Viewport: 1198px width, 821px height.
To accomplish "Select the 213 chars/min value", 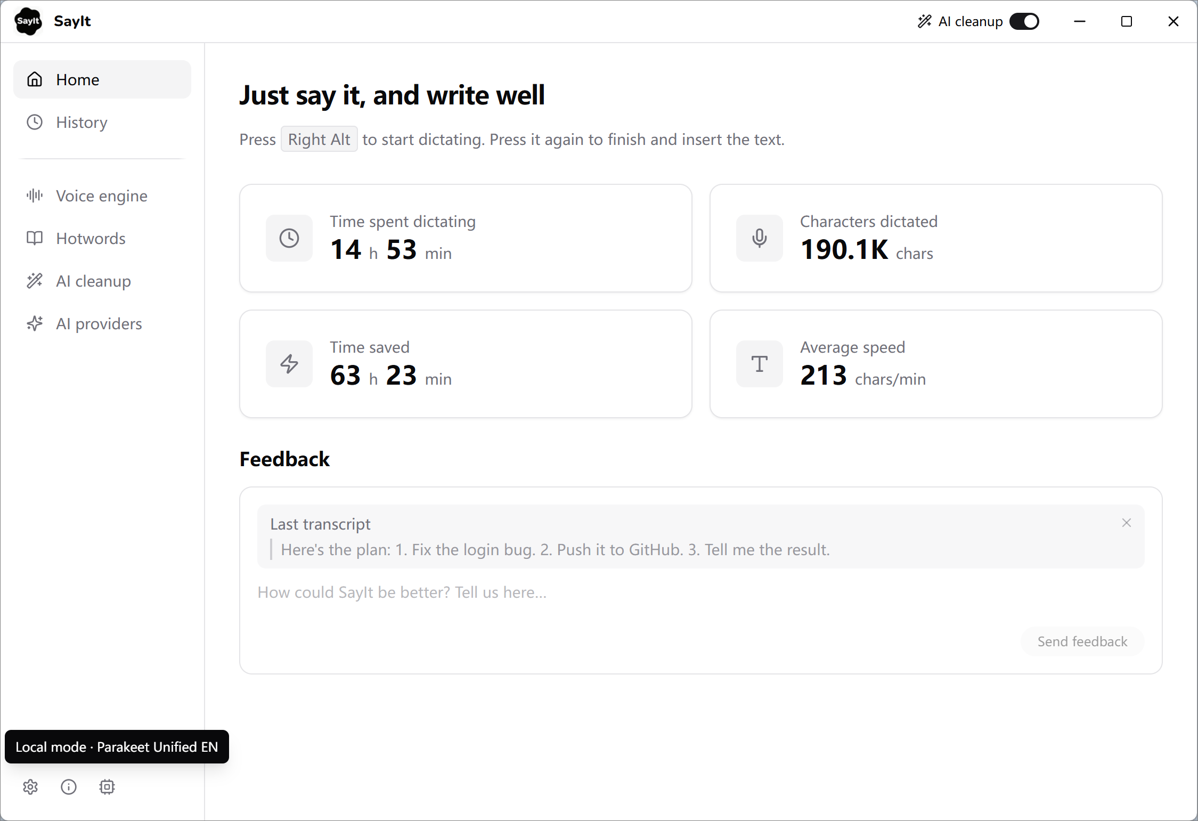I will coord(863,376).
